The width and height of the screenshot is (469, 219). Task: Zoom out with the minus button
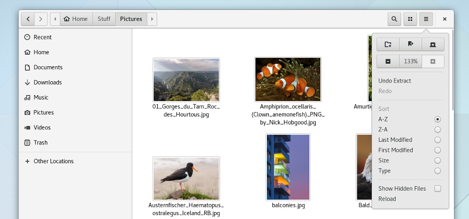tap(388, 61)
